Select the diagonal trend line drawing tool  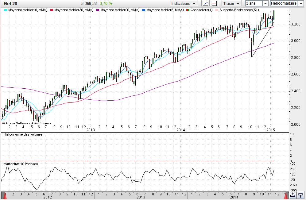pos(206,3)
